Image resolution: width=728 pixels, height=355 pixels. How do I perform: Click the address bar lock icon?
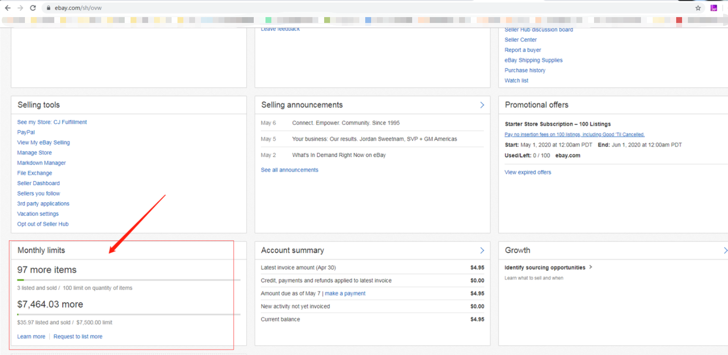coord(47,8)
